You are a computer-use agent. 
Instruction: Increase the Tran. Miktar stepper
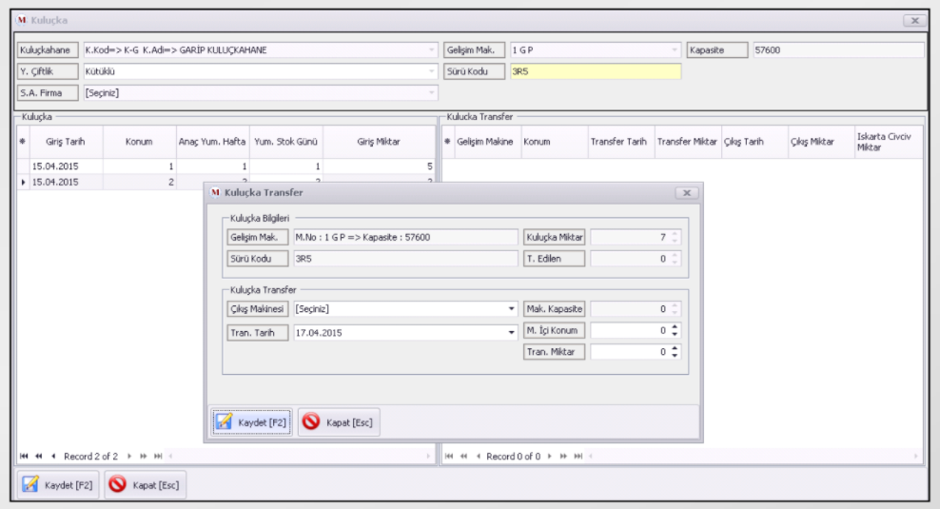675,349
